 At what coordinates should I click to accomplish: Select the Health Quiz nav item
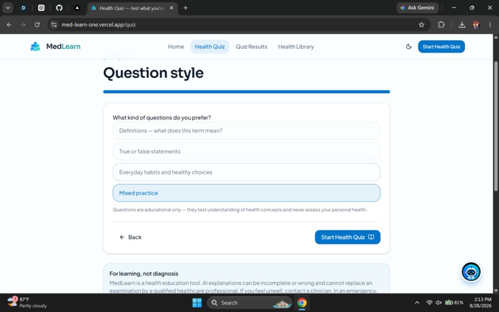coord(210,47)
